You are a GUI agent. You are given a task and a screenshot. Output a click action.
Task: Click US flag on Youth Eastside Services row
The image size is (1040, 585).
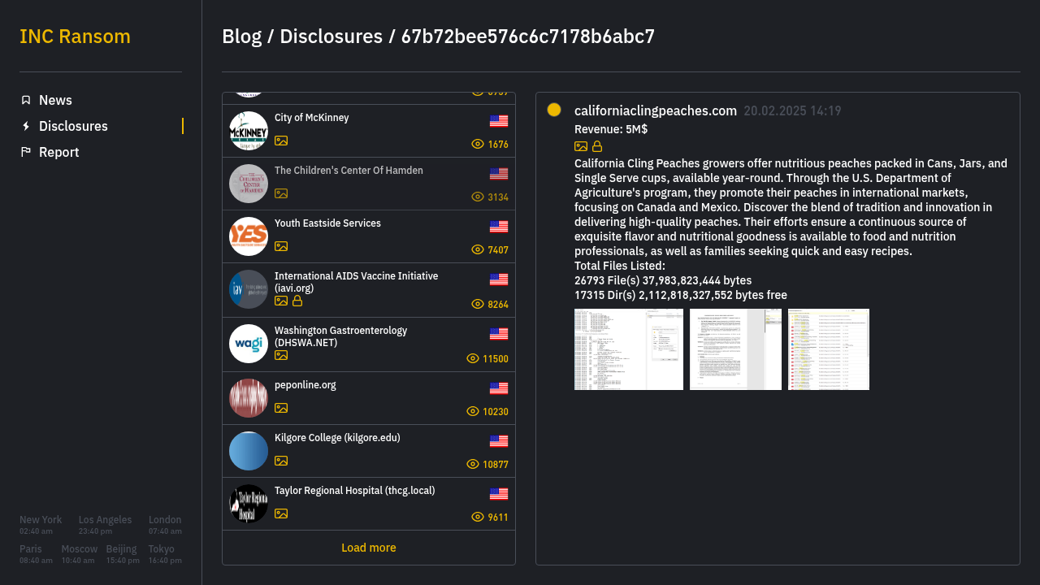click(x=499, y=227)
